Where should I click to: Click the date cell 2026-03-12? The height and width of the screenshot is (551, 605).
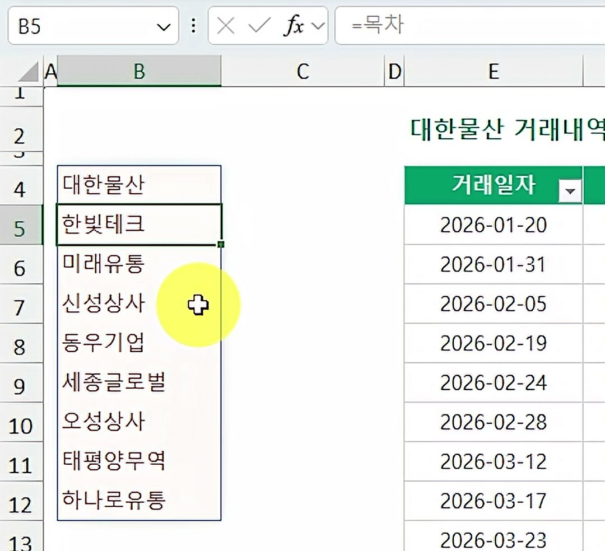[x=494, y=461]
